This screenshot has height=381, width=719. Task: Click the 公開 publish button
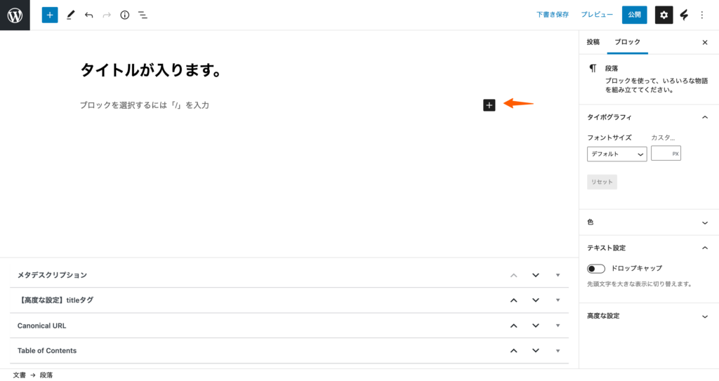pos(634,15)
